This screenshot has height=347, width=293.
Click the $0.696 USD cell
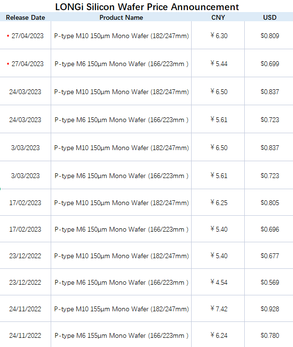pyautogui.click(x=270, y=229)
